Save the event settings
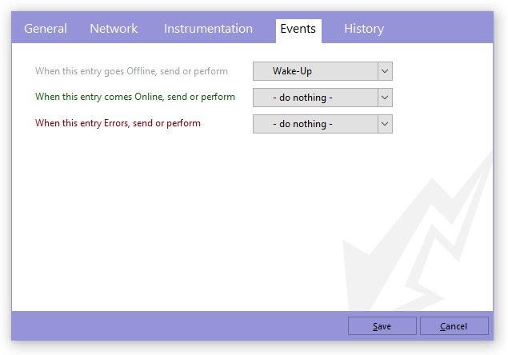 click(382, 326)
